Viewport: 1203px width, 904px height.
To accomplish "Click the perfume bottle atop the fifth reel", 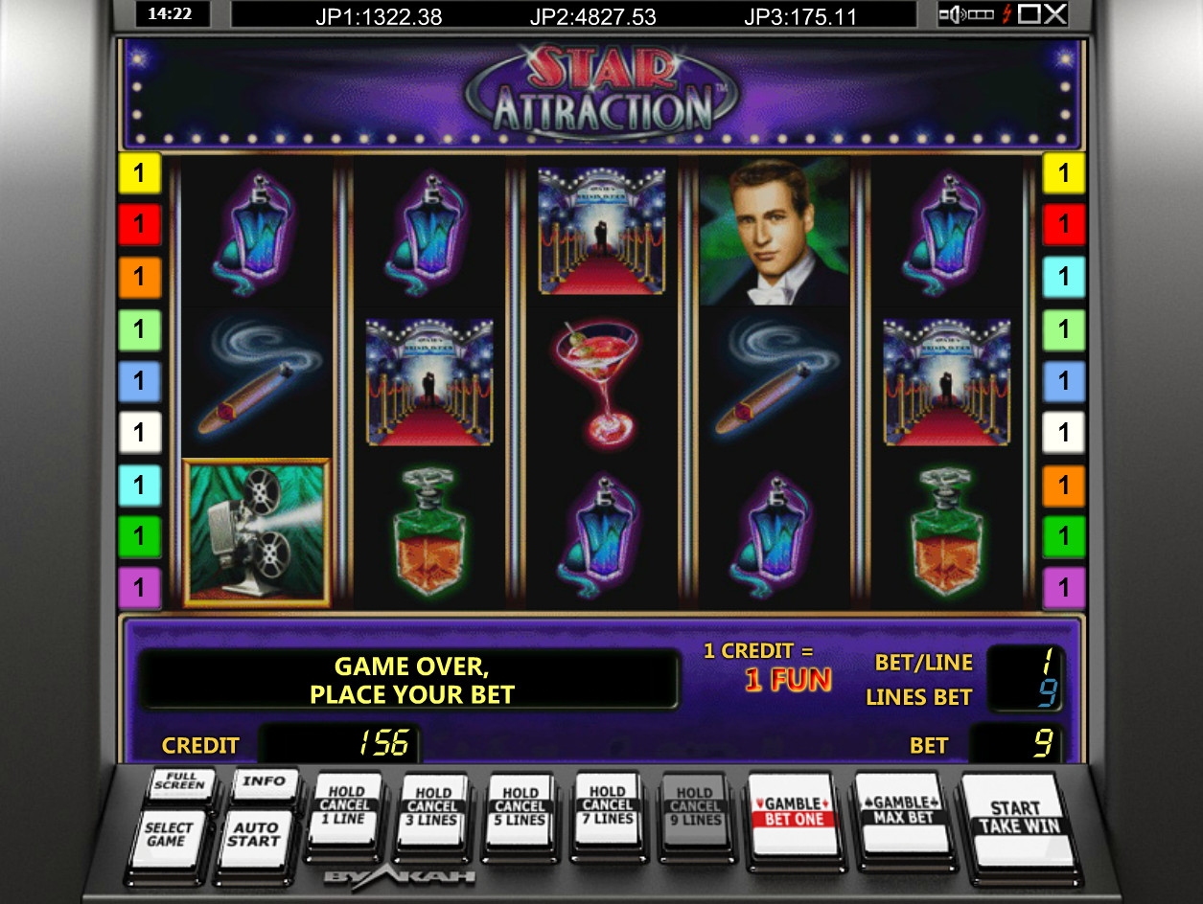I will [945, 231].
